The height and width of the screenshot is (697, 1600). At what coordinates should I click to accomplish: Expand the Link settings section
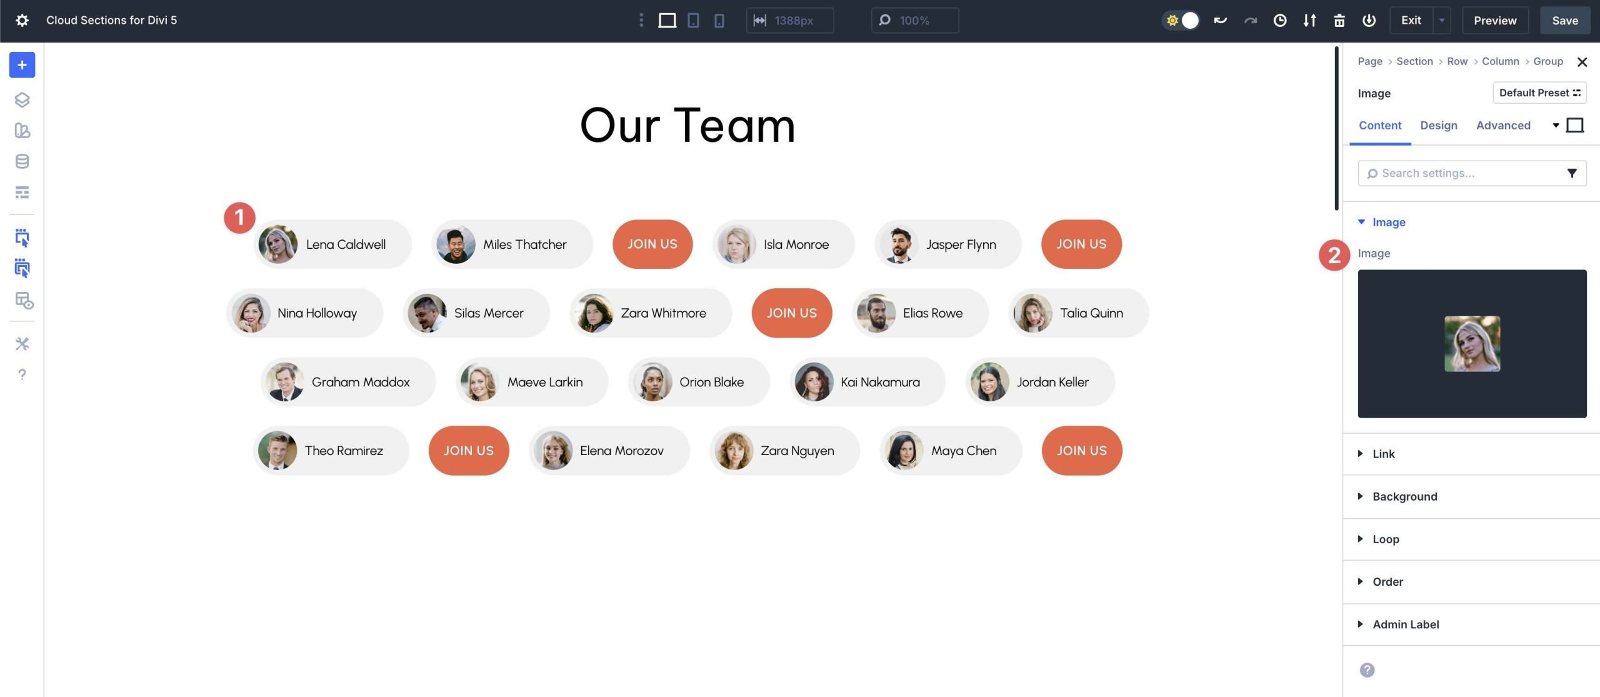[1384, 454]
